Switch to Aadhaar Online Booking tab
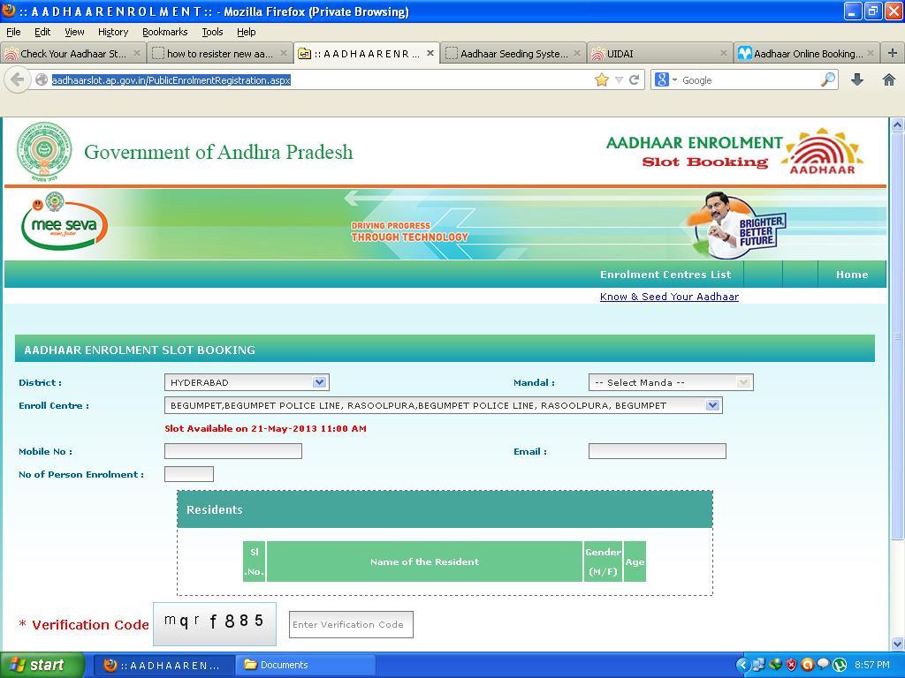Screen dimensions: 905x678 click(x=806, y=53)
